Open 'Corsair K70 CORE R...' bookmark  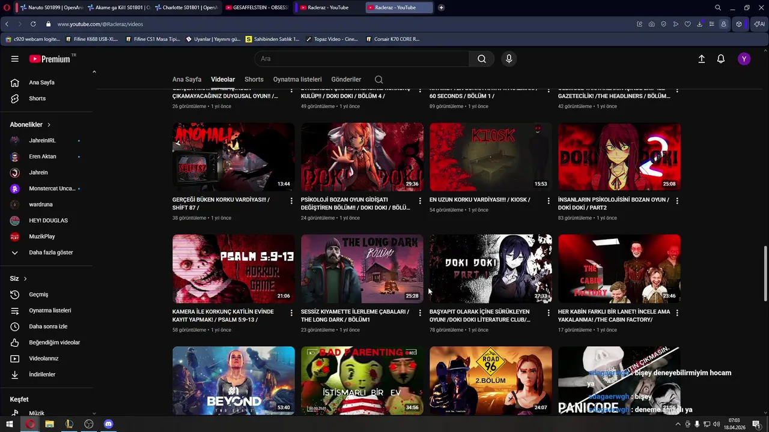[393, 39]
